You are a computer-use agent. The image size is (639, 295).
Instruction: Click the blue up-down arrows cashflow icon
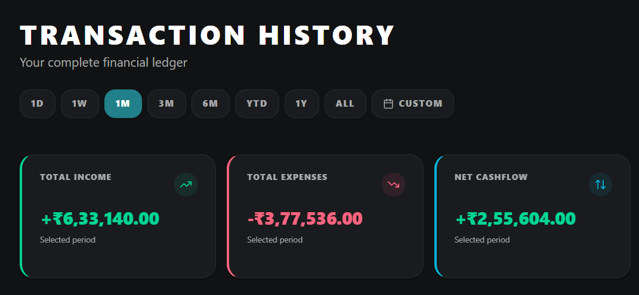600,185
